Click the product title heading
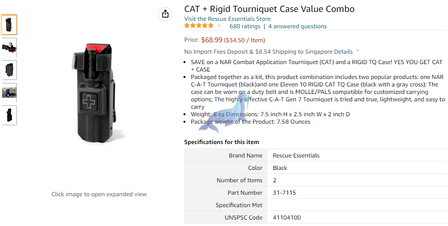 click(x=269, y=9)
